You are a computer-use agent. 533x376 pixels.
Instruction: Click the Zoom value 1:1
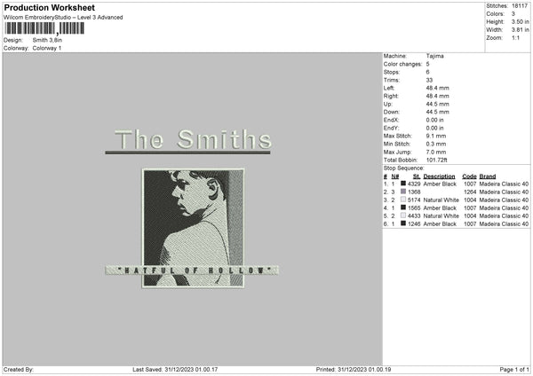(515, 37)
